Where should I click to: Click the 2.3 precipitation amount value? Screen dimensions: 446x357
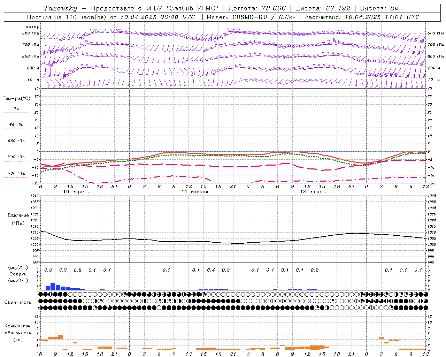[48, 270]
